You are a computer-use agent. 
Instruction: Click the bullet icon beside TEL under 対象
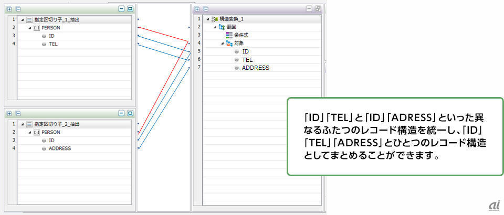click(x=237, y=60)
